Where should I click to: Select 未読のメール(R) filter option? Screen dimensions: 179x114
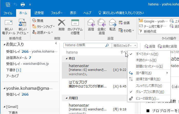[149, 60]
